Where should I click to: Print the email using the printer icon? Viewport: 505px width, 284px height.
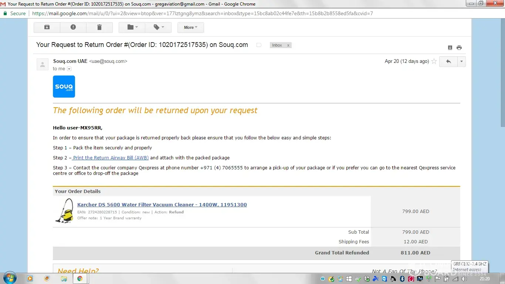pyautogui.click(x=459, y=48)
